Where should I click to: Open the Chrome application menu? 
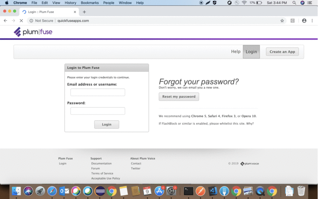tap(20, 3)
